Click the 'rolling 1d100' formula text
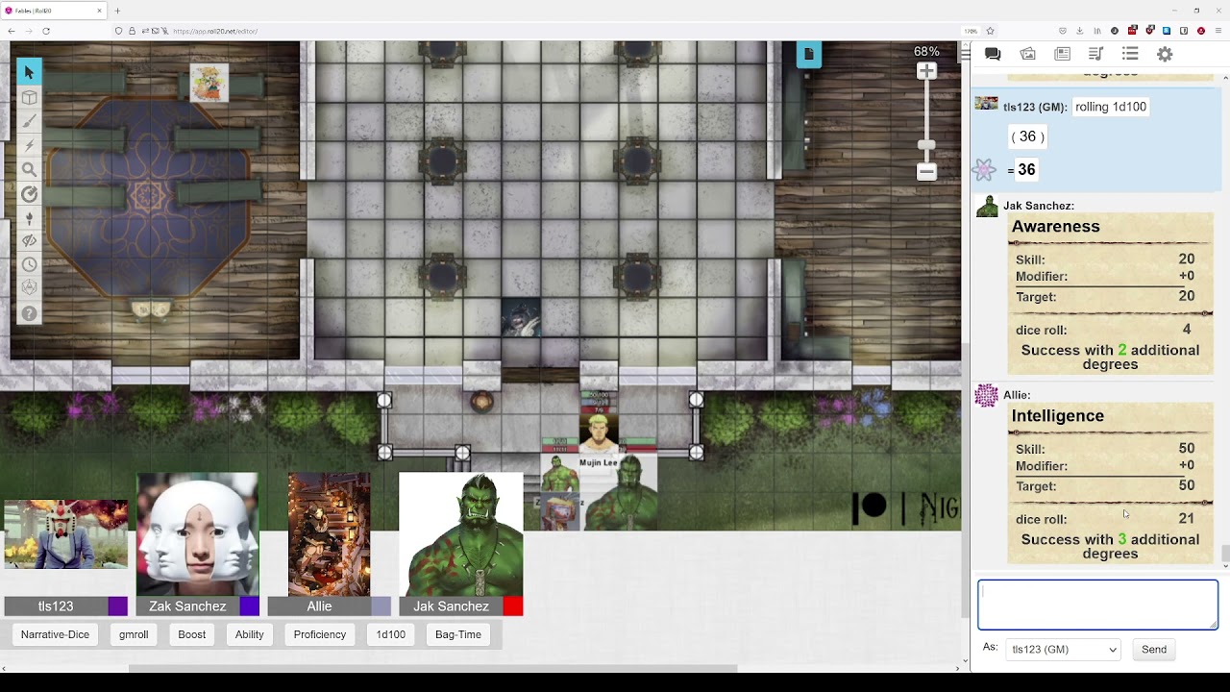Image resolution: width=1230 pixels, height=692 pixels. (x=1111, y=107)
